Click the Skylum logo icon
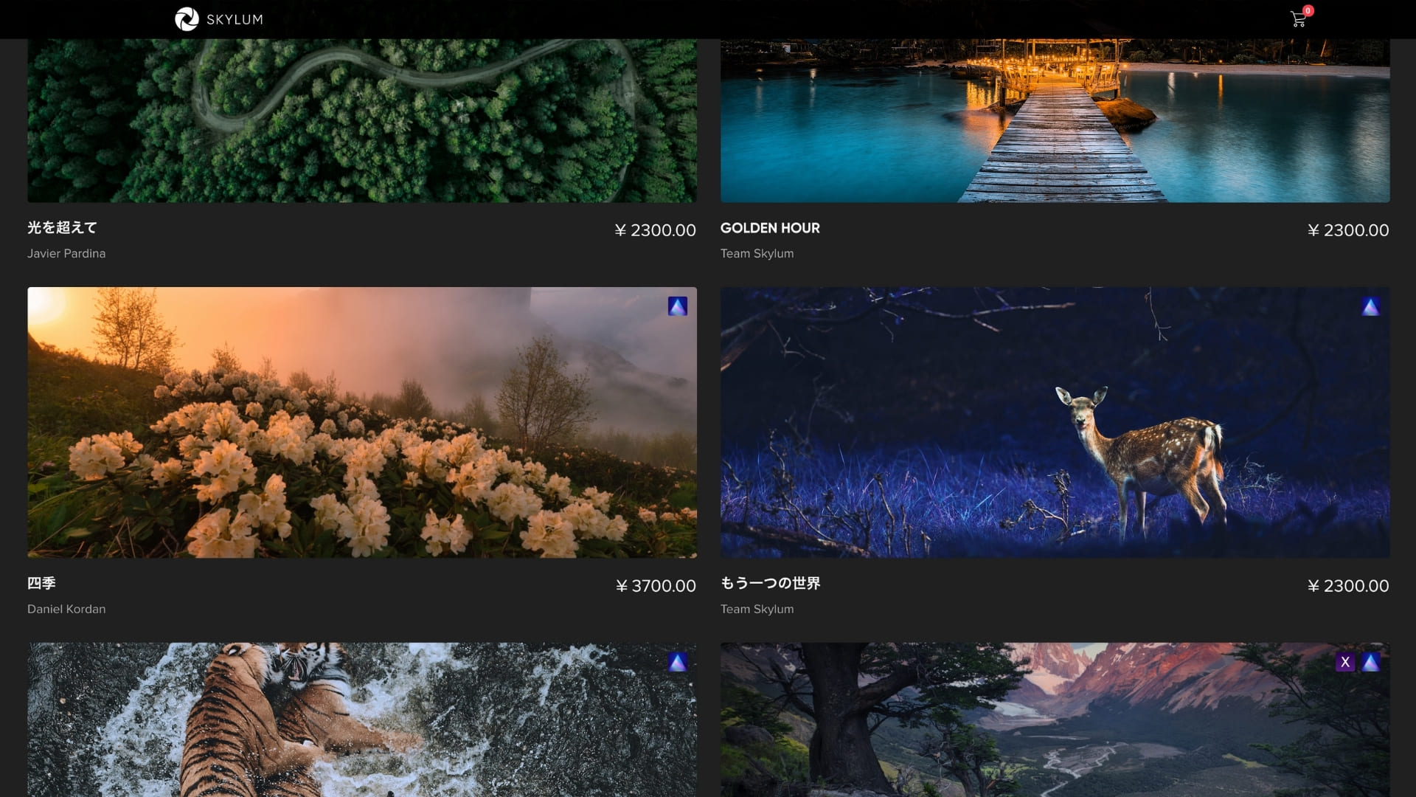This screenshot has width=1416, height=797. tap(187, 19)
